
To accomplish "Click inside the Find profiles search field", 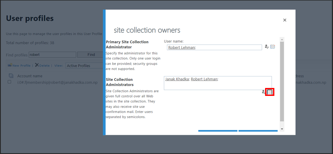I will click(52, 54).
